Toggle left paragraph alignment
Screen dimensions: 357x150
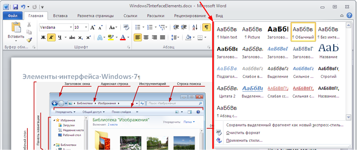(x=138, y=37)
